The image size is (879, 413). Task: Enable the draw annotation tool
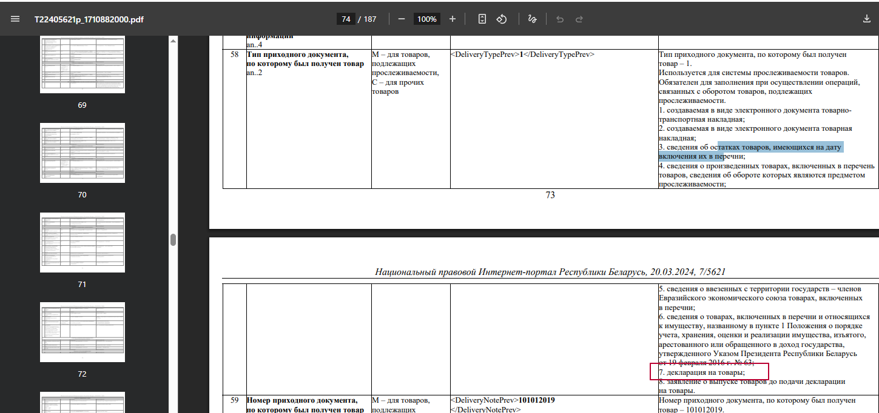(532, 19)
